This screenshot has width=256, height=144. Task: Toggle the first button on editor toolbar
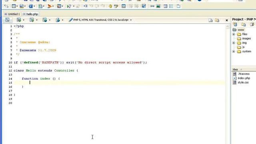point(7,20)
